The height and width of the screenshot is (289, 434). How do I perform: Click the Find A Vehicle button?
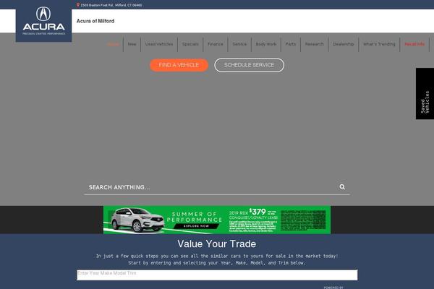pyautogui.click(x=179, y=65)
